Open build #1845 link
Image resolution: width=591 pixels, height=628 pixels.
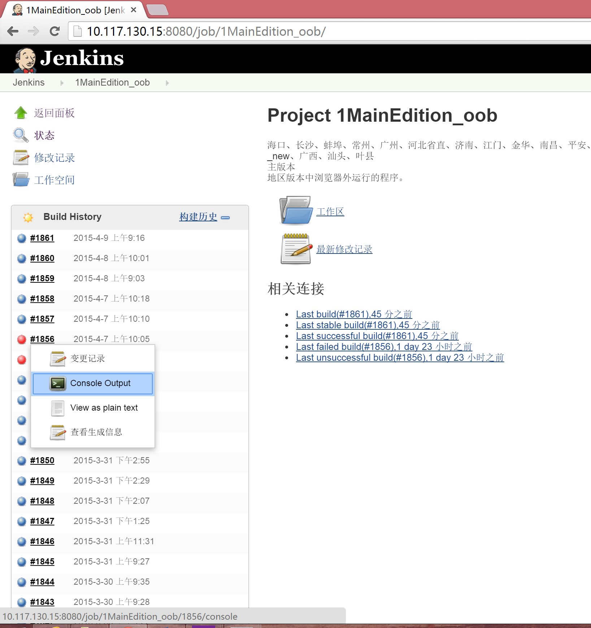(42, 562)
